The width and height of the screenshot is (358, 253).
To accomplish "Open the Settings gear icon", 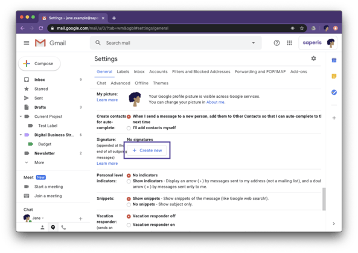I will point(314,59).
